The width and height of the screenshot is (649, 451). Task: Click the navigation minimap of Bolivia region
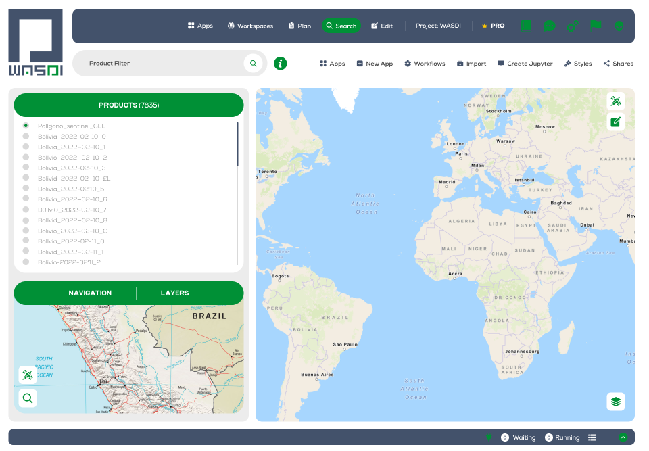coord(128,359)
